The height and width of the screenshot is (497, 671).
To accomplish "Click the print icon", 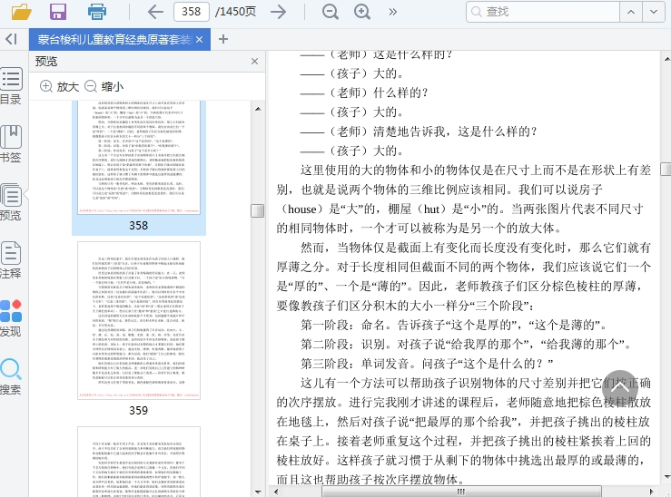I will coord(97,12).
